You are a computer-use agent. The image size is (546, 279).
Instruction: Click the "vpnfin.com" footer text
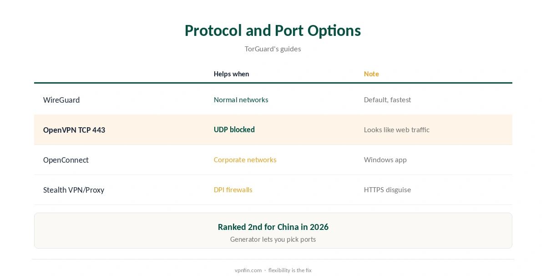tap(248, 270)
